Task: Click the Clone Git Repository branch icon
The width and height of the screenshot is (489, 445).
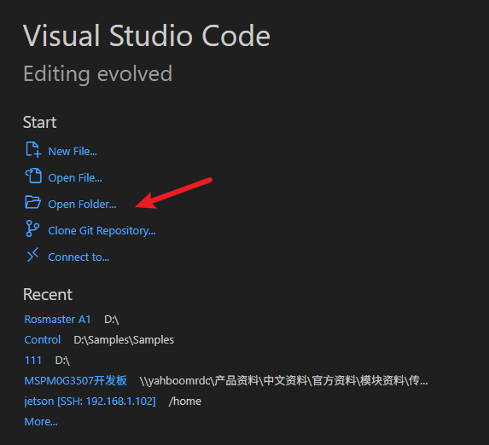Action: (32, 228)
